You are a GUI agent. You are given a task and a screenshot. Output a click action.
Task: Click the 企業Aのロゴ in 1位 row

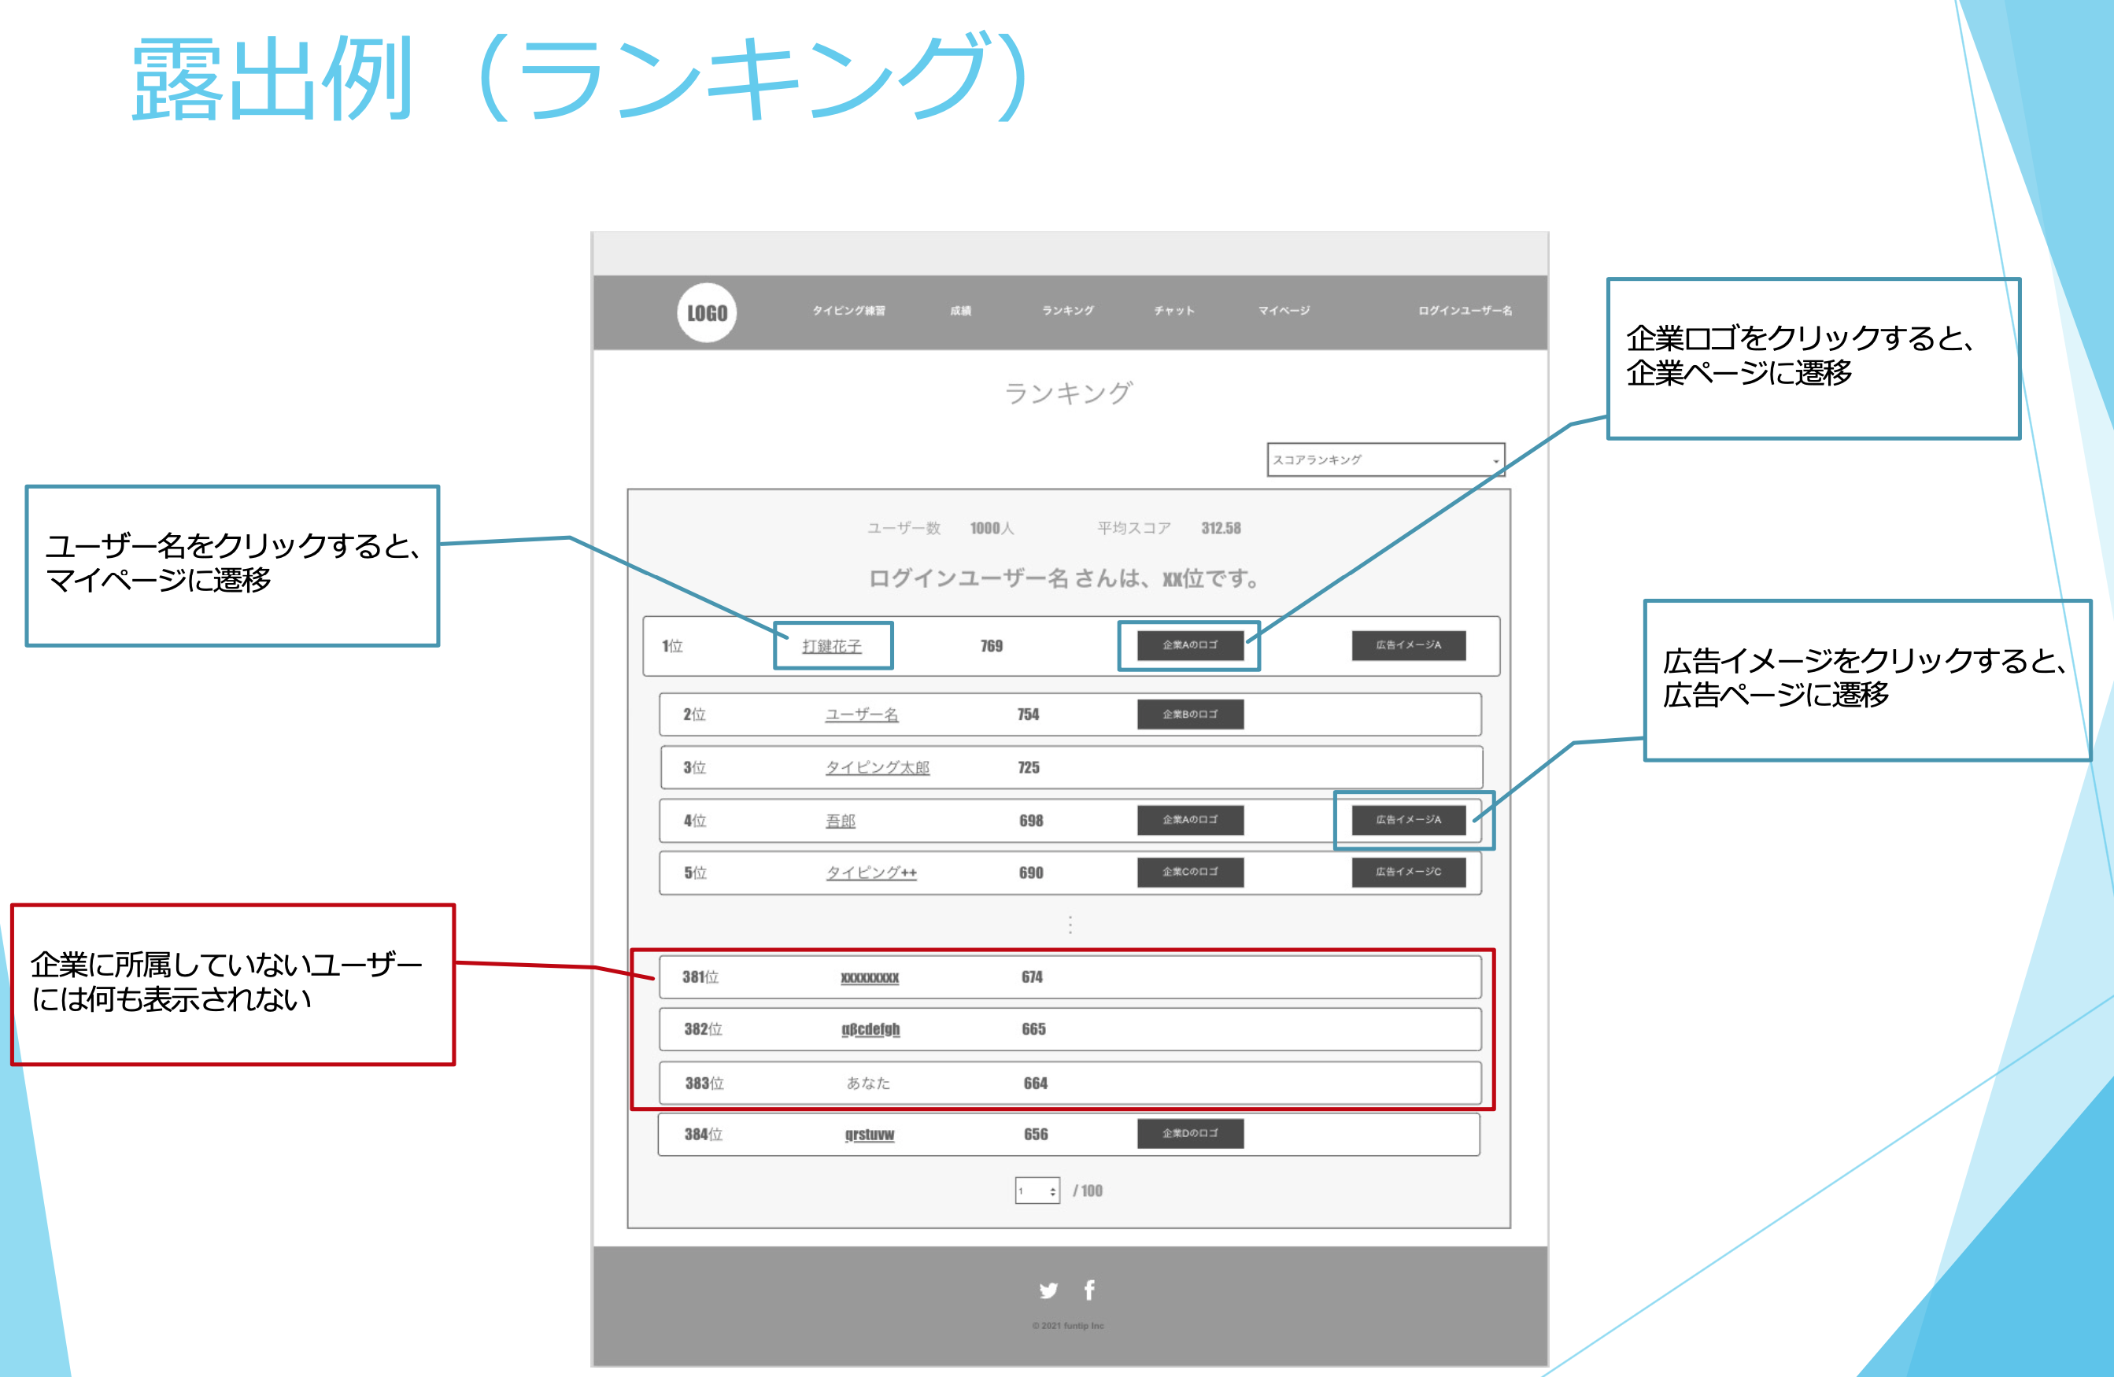[1189, 645]
